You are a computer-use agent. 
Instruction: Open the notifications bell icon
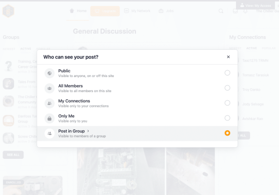click(x=245, y=11)
